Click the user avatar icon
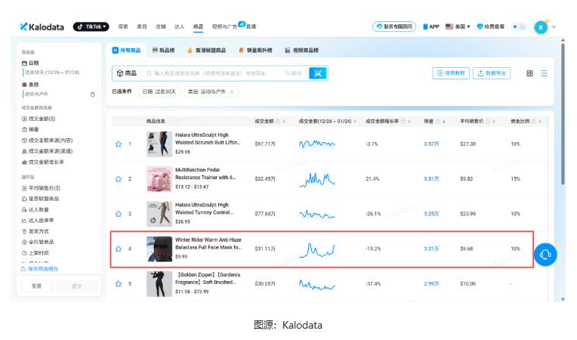Viewport: 577px width, 340px height. coord(541,27)
